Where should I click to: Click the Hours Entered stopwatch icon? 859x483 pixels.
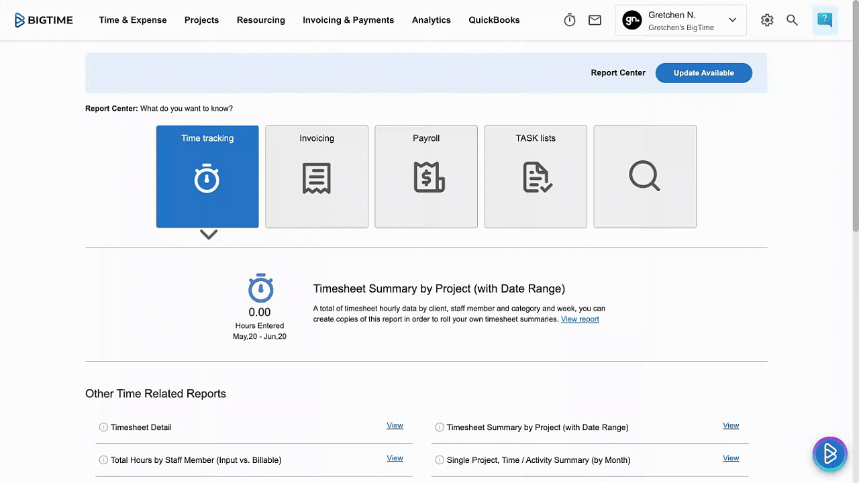260,288
